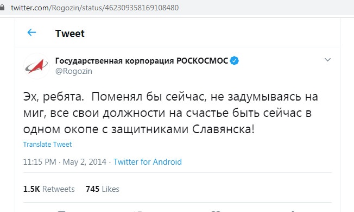Click the reply icon below the tweet
The image size is (354, 212).
point(61,211)
